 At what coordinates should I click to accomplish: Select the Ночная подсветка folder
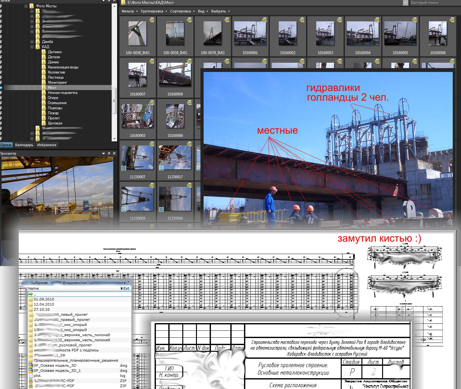(63, 93)
